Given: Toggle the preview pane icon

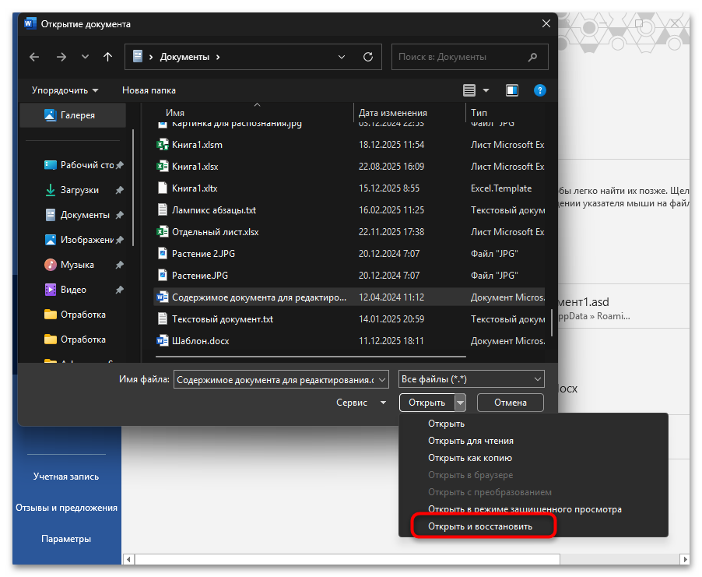Looking at the screenshot, I should tap(511, 90).
